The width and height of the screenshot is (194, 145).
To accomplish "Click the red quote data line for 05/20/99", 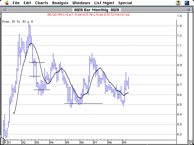I will 89,15.
